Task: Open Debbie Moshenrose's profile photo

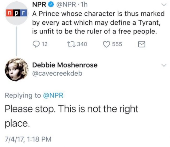Action: click(16, 69)
